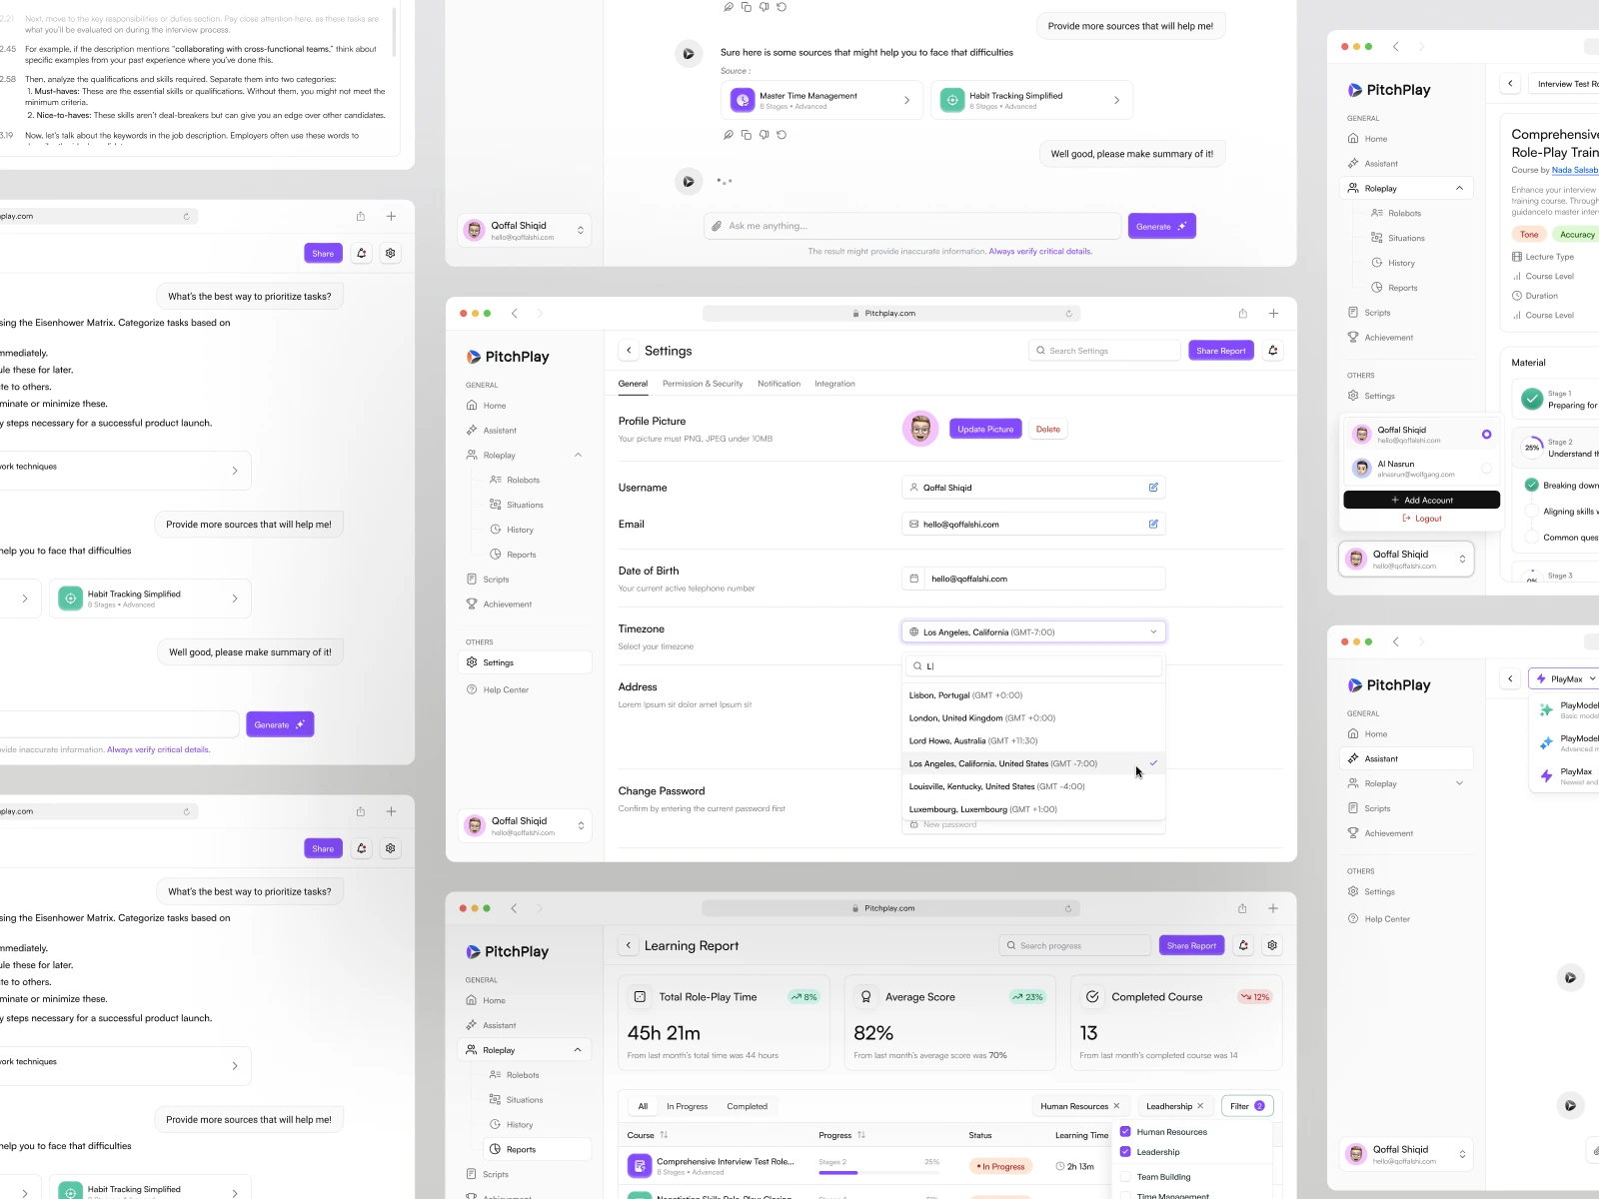Toggle the 'Breaking down' stage checkmark

[x=1531, y=485]
